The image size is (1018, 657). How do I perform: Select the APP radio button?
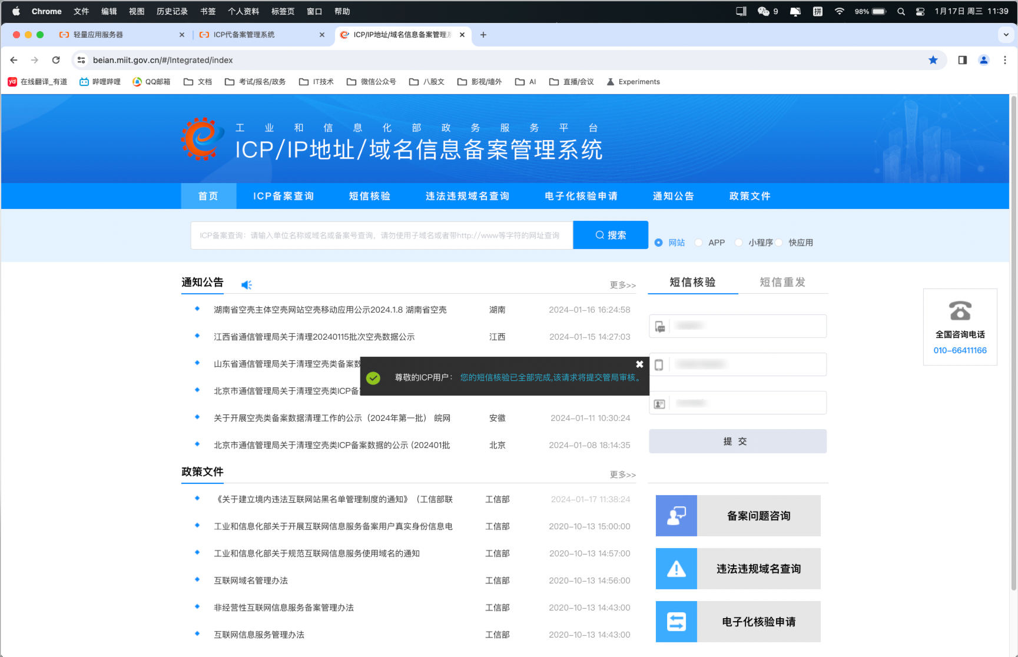(699, 243)
